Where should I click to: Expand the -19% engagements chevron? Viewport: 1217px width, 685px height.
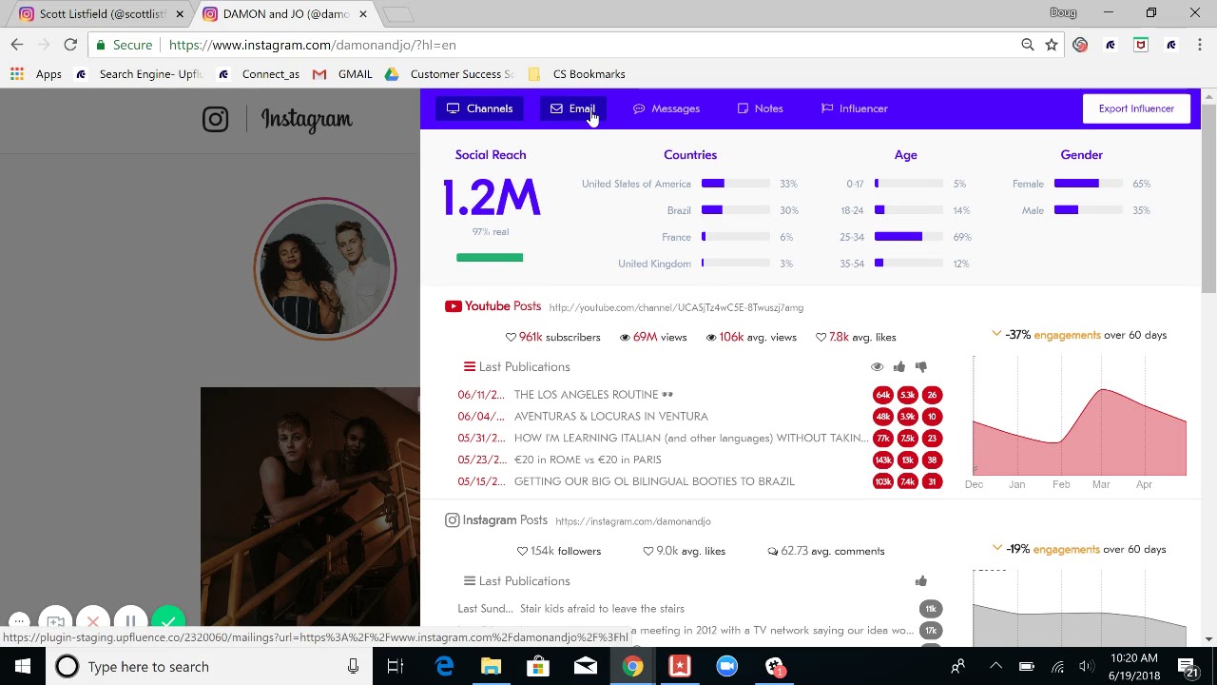(x=996, y=548)
